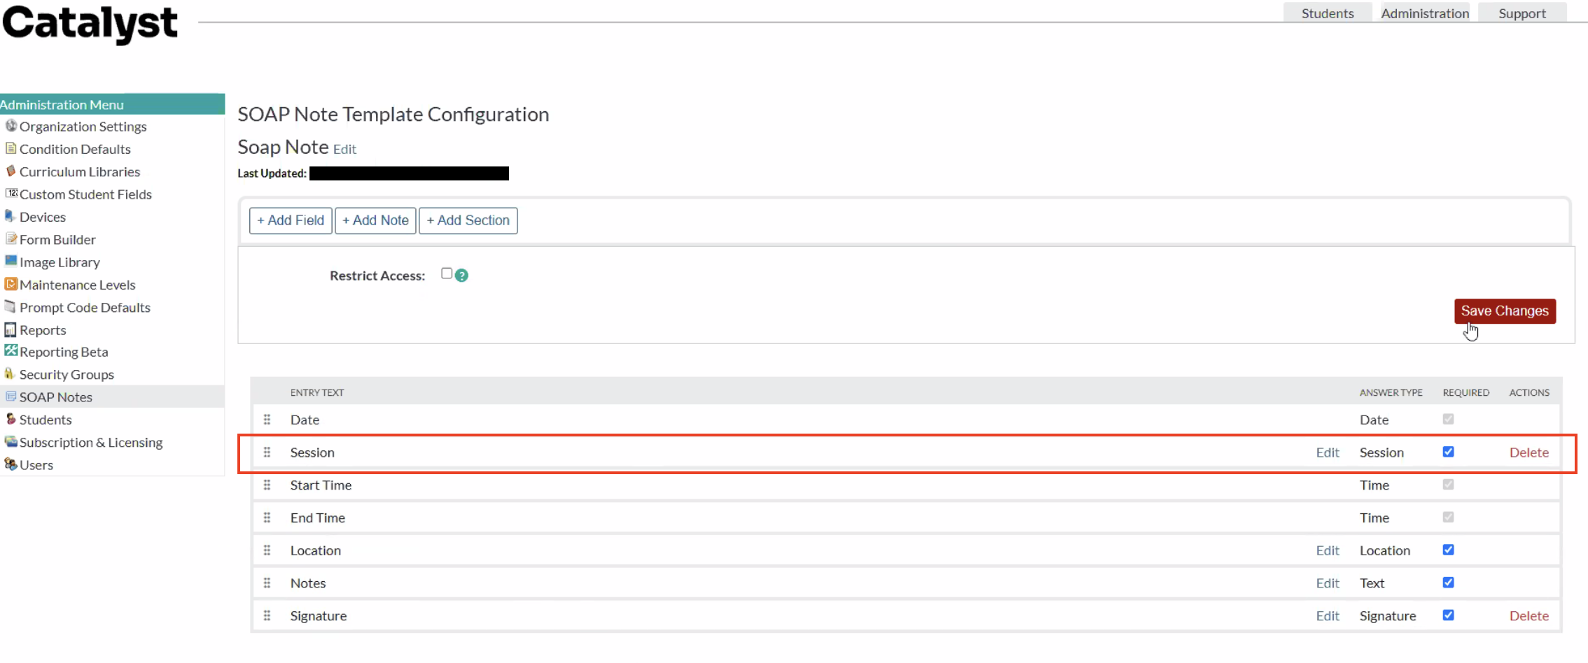
Task: Click the Security Groups lock icon
Action: [x=10, y=374]
